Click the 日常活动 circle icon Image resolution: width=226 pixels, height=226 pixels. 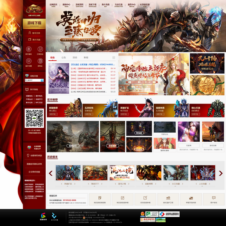pyautogui.click(x=40, y=50)
